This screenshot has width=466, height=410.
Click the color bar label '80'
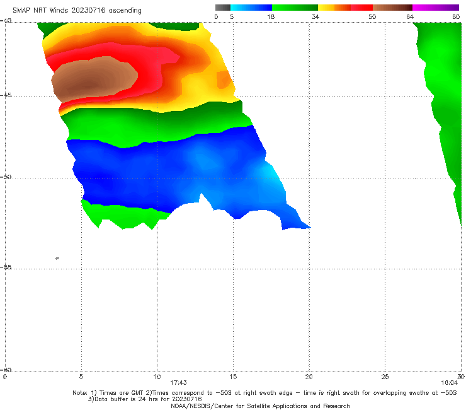pyautogui.click(x=456, y=16)
